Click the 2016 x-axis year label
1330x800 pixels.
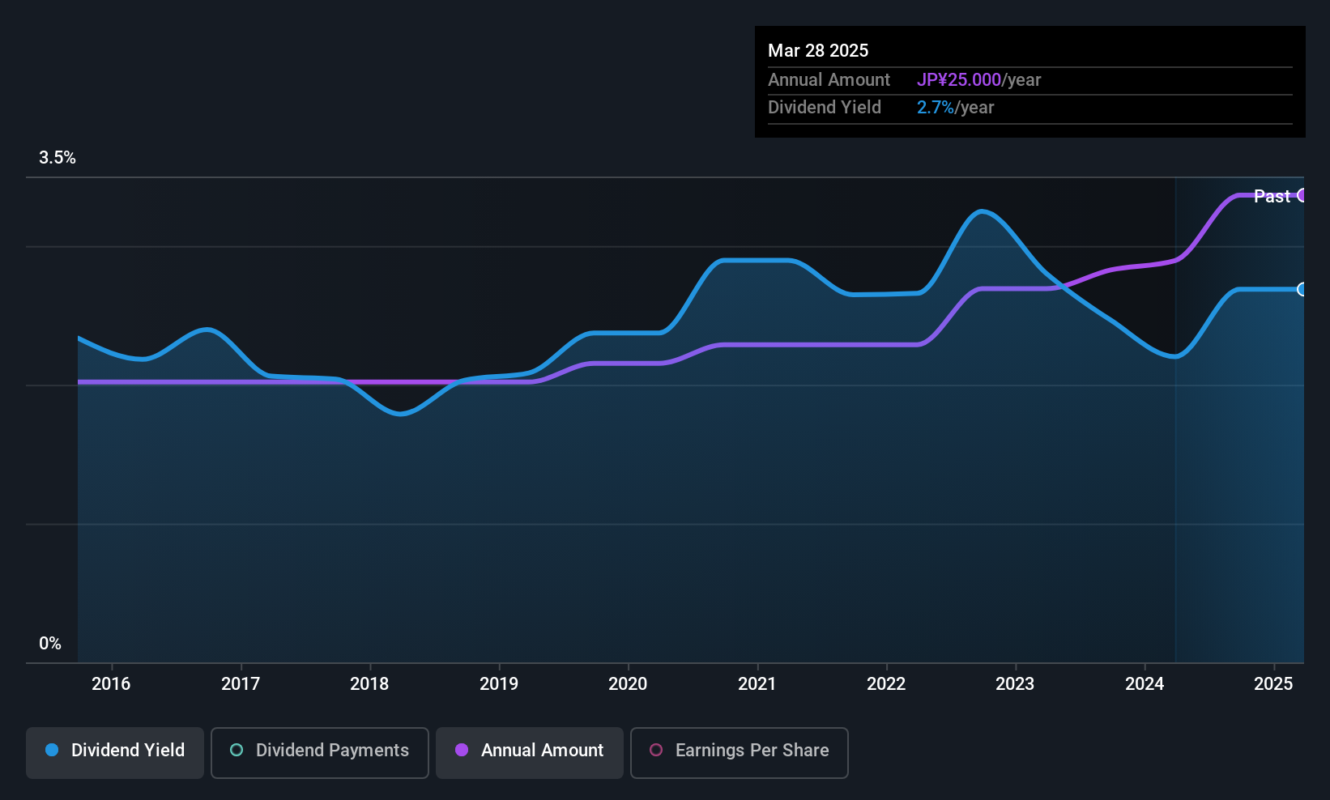[111, 684]
